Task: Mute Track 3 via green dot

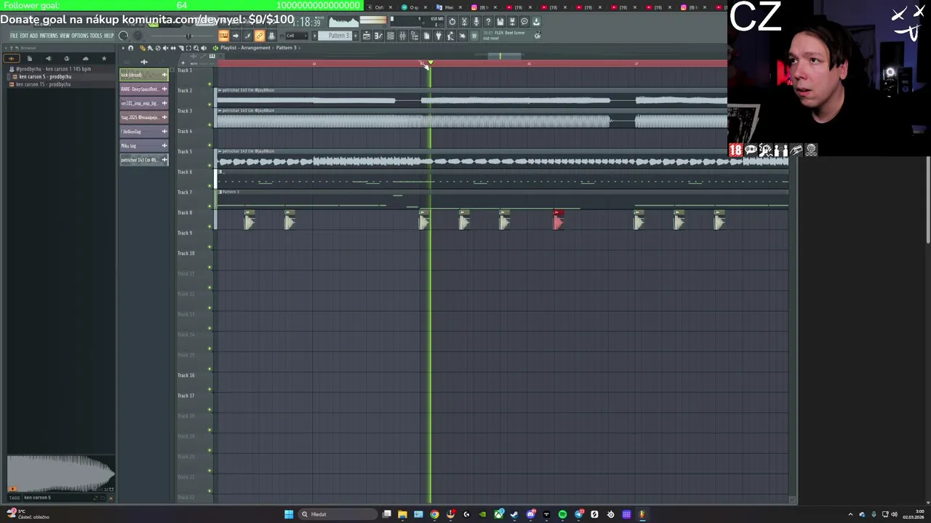Action: click(210, 125)
